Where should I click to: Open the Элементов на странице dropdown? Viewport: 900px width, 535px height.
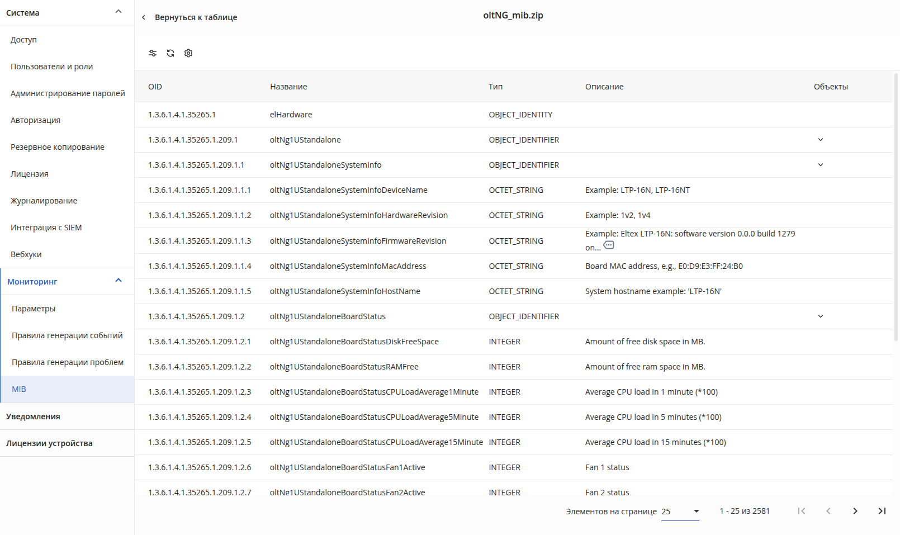[680, 512]
